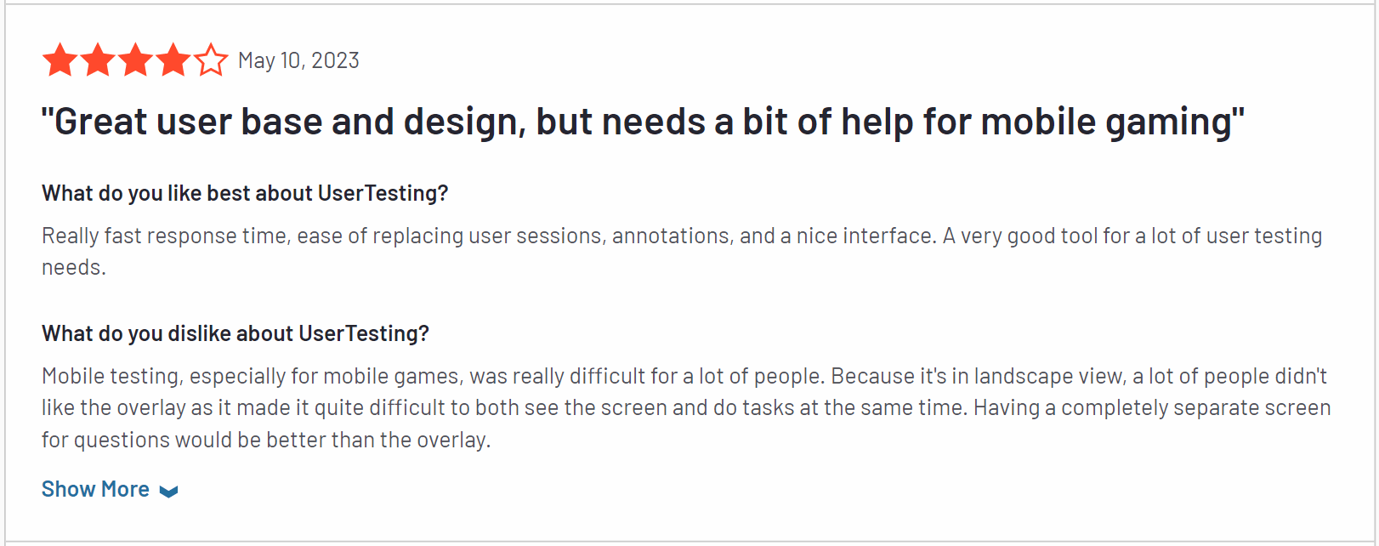
Task: Collapse the downward arrow next to Show More
Action: pyautogui.click(x=168, y=491)
